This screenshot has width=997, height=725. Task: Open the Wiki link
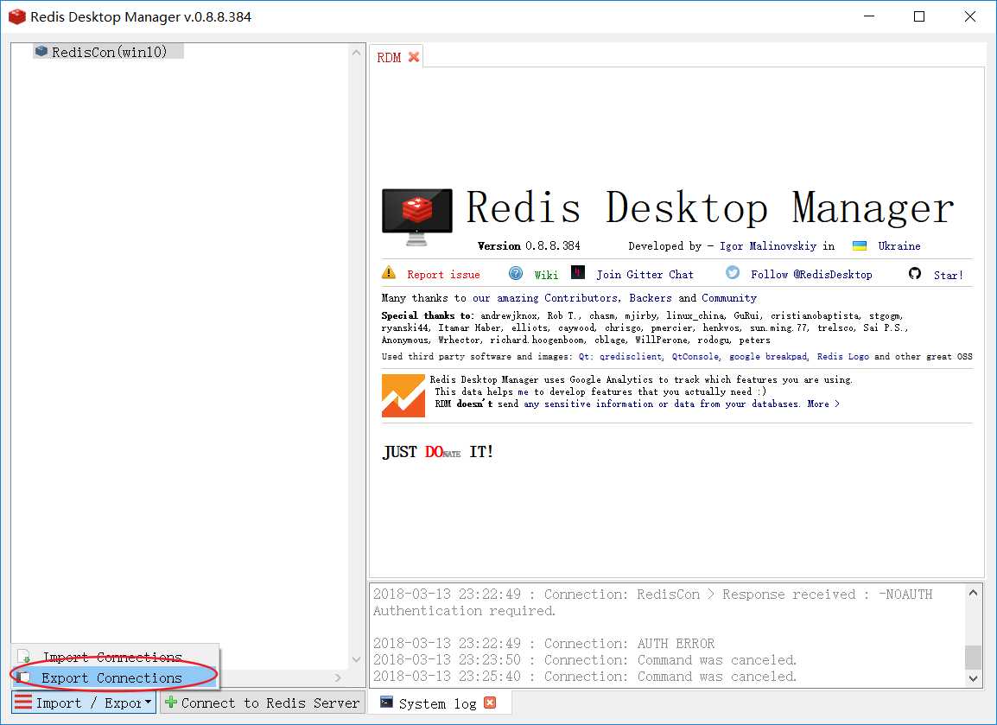[x=546, y=275]
